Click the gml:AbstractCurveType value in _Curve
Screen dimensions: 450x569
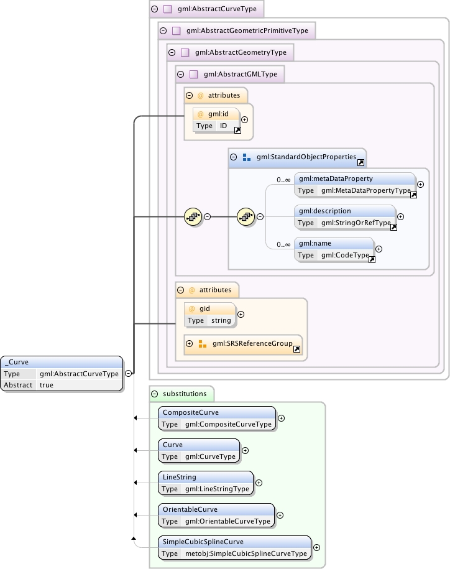pyautogui.click(x=79, y=374)
